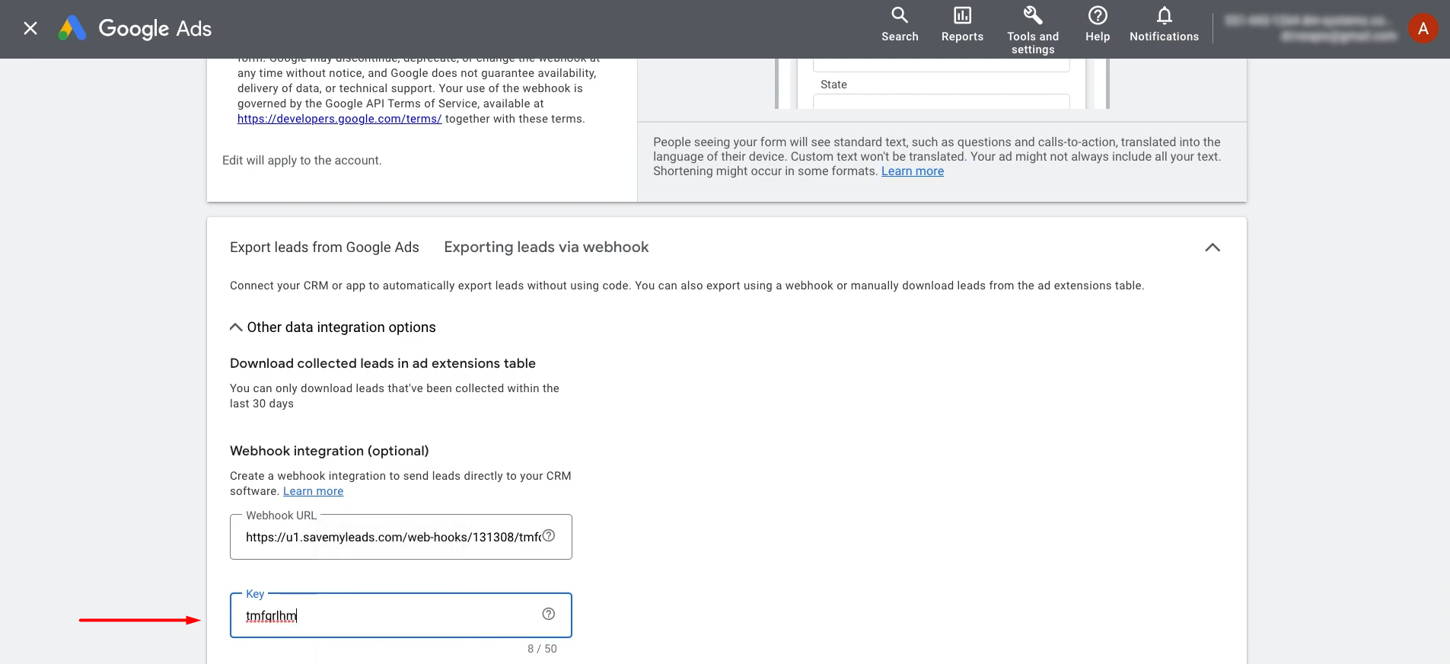Open the Help menu
This screenshot has width=1450, height=664.
pos(1097,25)
